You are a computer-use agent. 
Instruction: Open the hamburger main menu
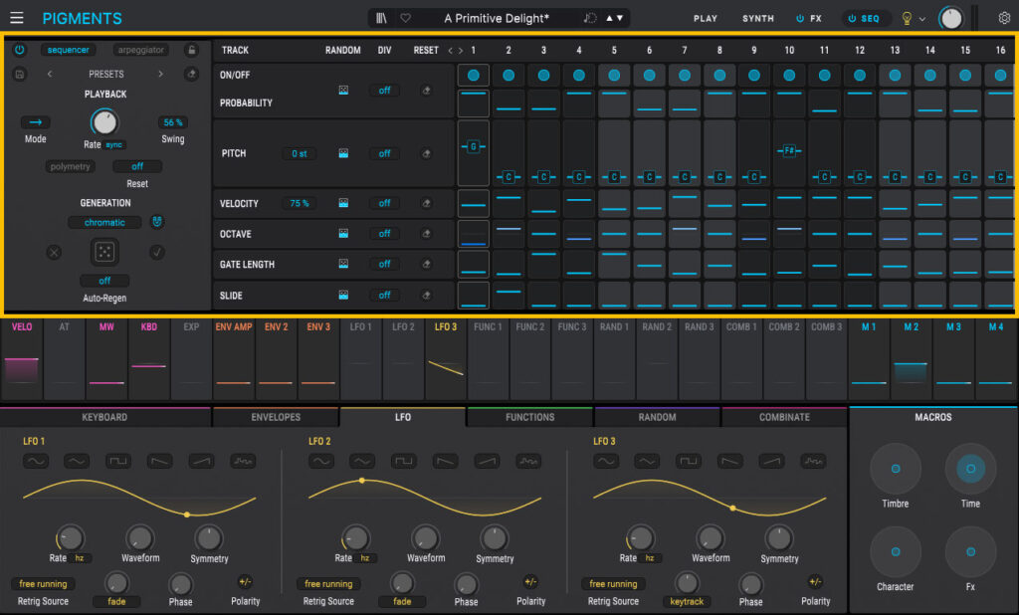pyautogui.click(x=17, y=18)
